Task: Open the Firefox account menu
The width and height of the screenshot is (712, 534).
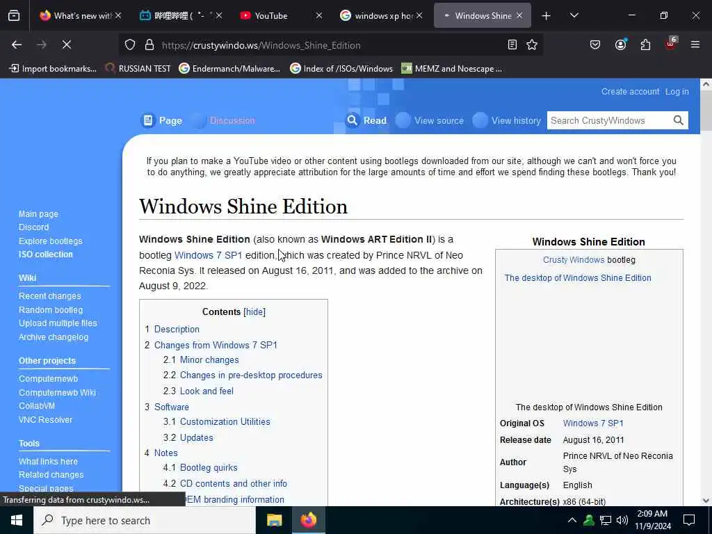Action: [620, 44]
